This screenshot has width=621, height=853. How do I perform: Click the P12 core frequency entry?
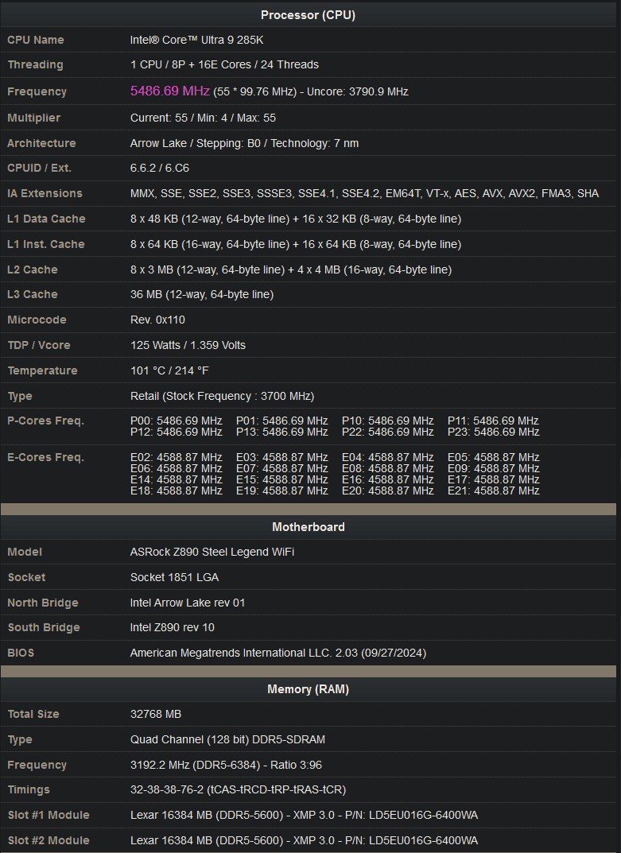click(x=177, y=432)
